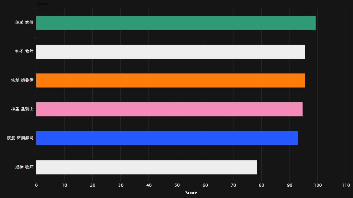The width and height of the screenshot is (353, 198).
Task: Select the 100 tick label on the axis
Action: pyautogui.click(x=317, y=185)
